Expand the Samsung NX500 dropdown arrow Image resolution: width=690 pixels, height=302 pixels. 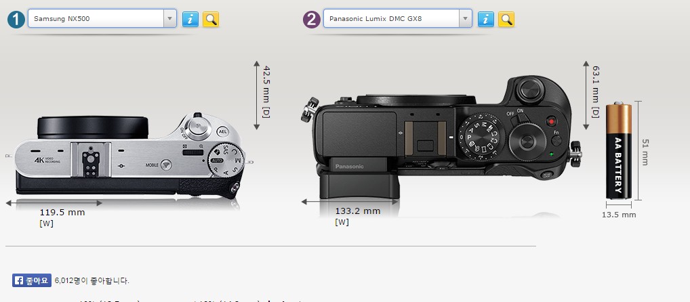pyautogui.click(x=170, y=18)
